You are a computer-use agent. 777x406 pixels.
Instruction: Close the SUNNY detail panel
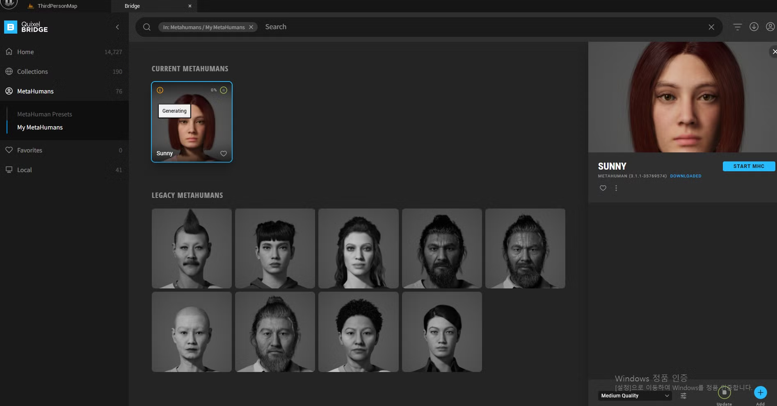click(774, 52)
